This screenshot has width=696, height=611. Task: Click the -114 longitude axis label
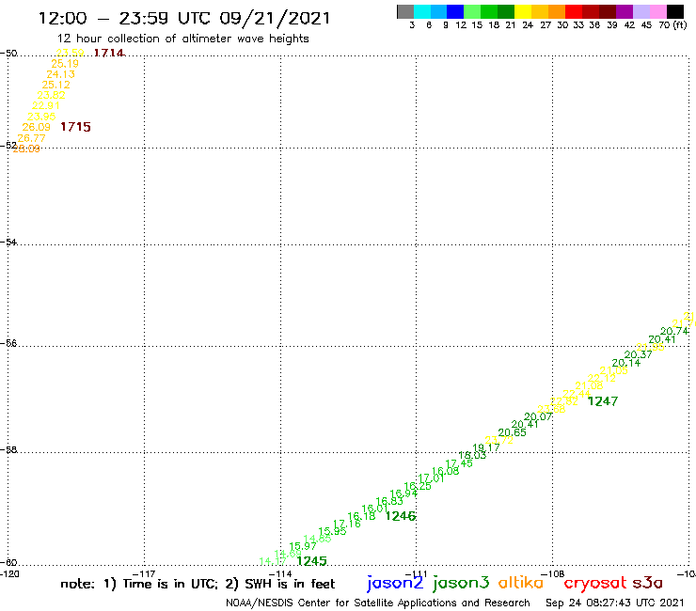pos(280,574)
